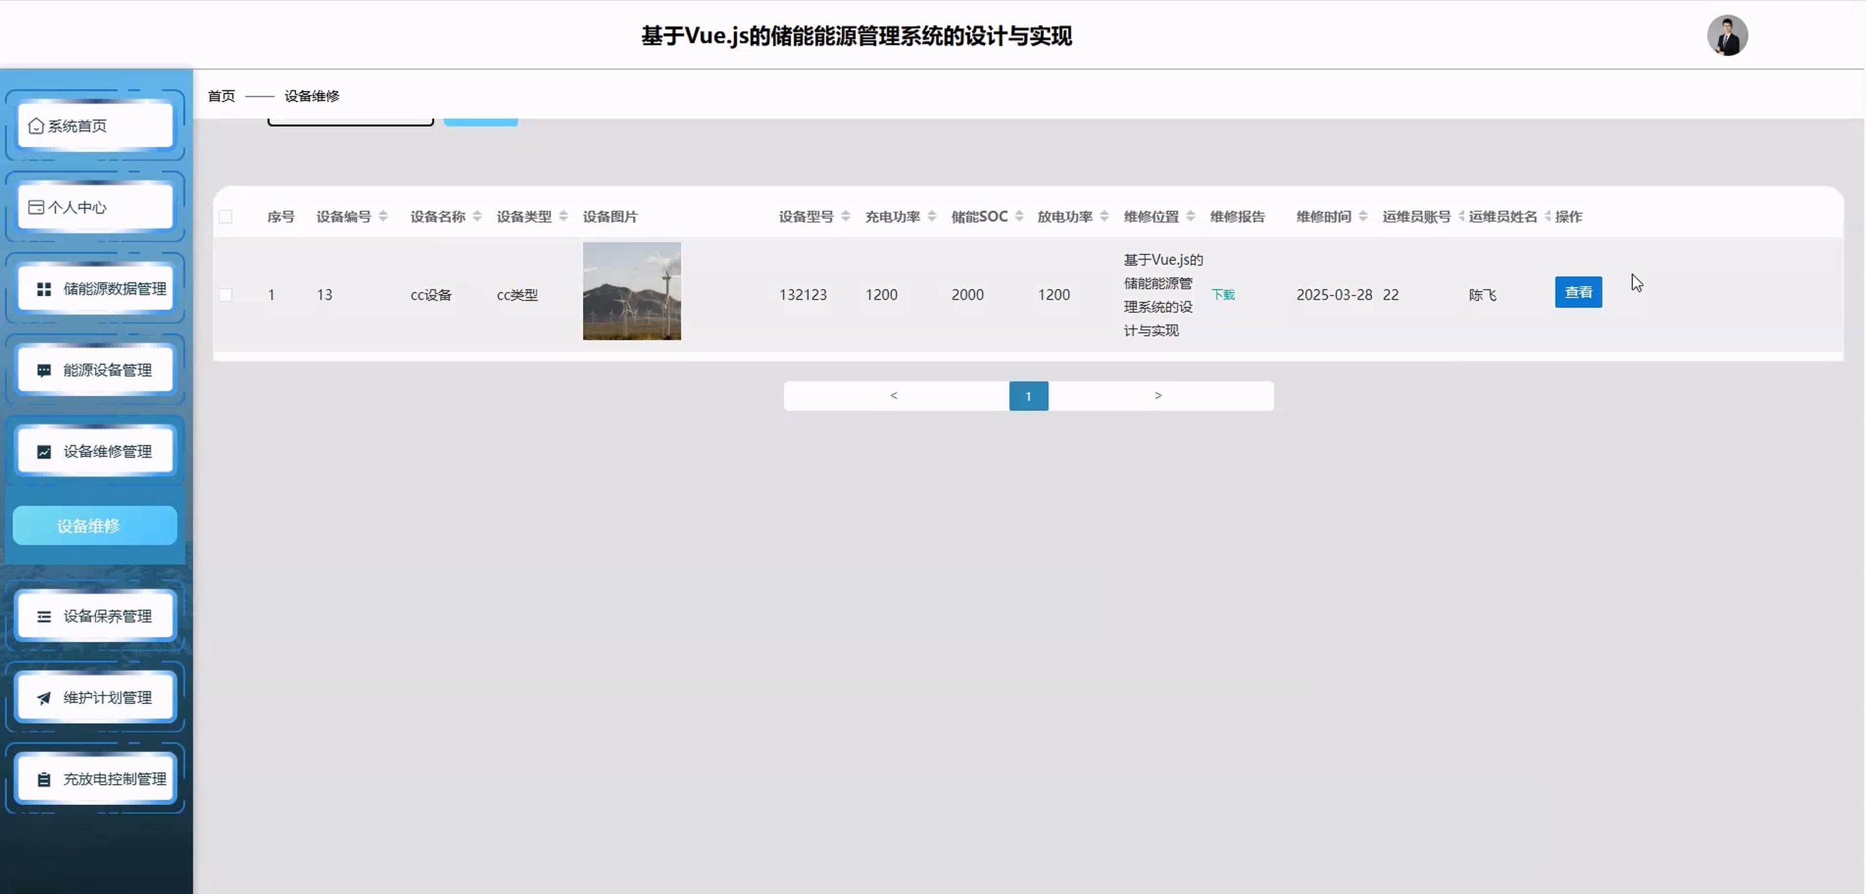The image size is (1866, 894).
Task: Click the grid icon beside 储能源数据管理
Action: click(44, 289)
